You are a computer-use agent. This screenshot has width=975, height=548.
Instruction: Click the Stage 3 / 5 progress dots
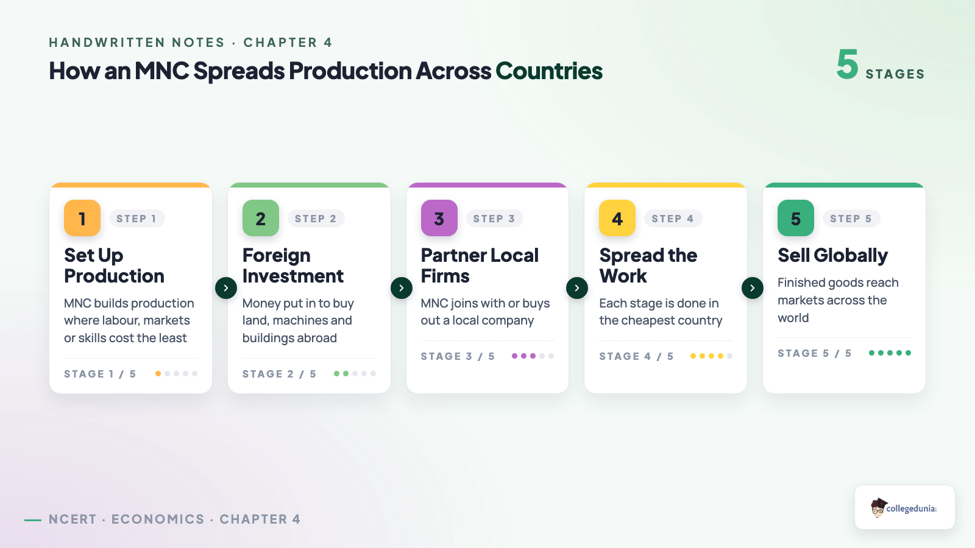(533, 356)
